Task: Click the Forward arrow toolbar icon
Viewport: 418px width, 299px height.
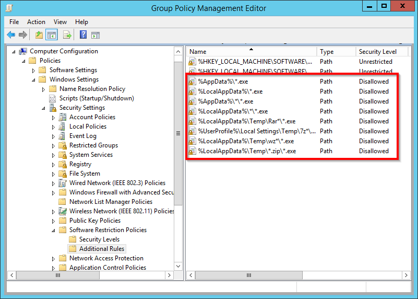Action: pyautogui.click(x=22, y=35)
